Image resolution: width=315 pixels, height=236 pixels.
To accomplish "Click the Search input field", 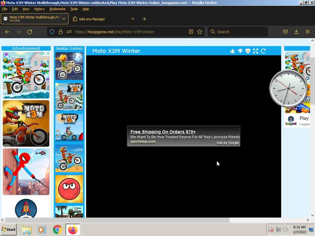I will pyautogui.click(x=238, y=32).
